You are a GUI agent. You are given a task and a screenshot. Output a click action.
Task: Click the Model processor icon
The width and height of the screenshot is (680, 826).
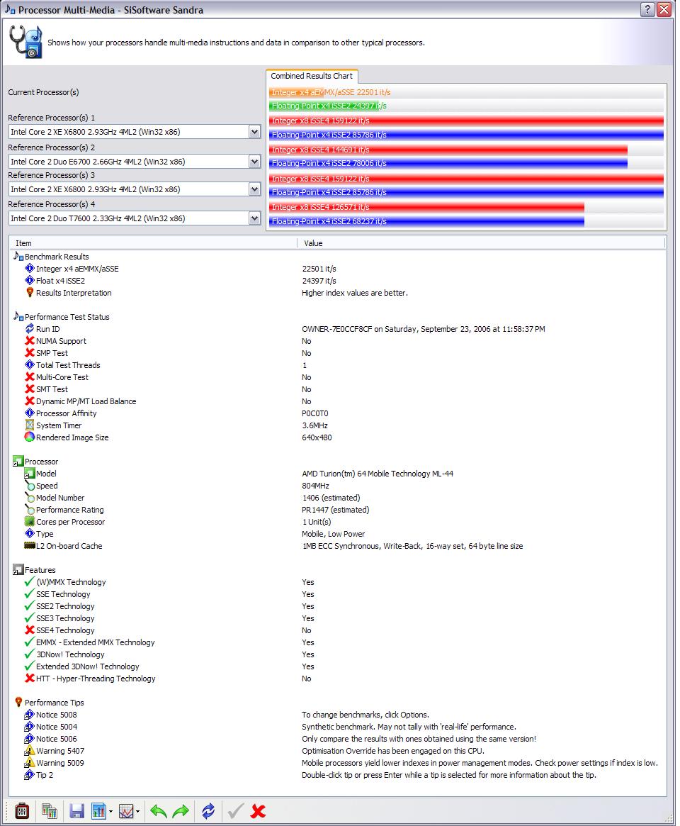(30, 474)
